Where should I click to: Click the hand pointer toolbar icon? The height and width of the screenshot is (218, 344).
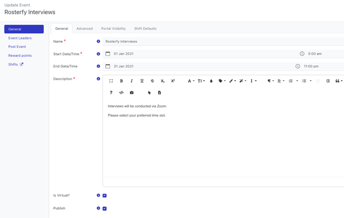click(149, 93)
